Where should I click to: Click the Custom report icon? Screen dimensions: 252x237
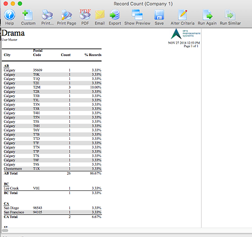coord(28,15)
